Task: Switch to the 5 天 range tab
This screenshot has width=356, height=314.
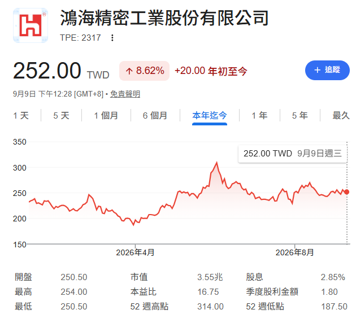Action: click(61, 115)
